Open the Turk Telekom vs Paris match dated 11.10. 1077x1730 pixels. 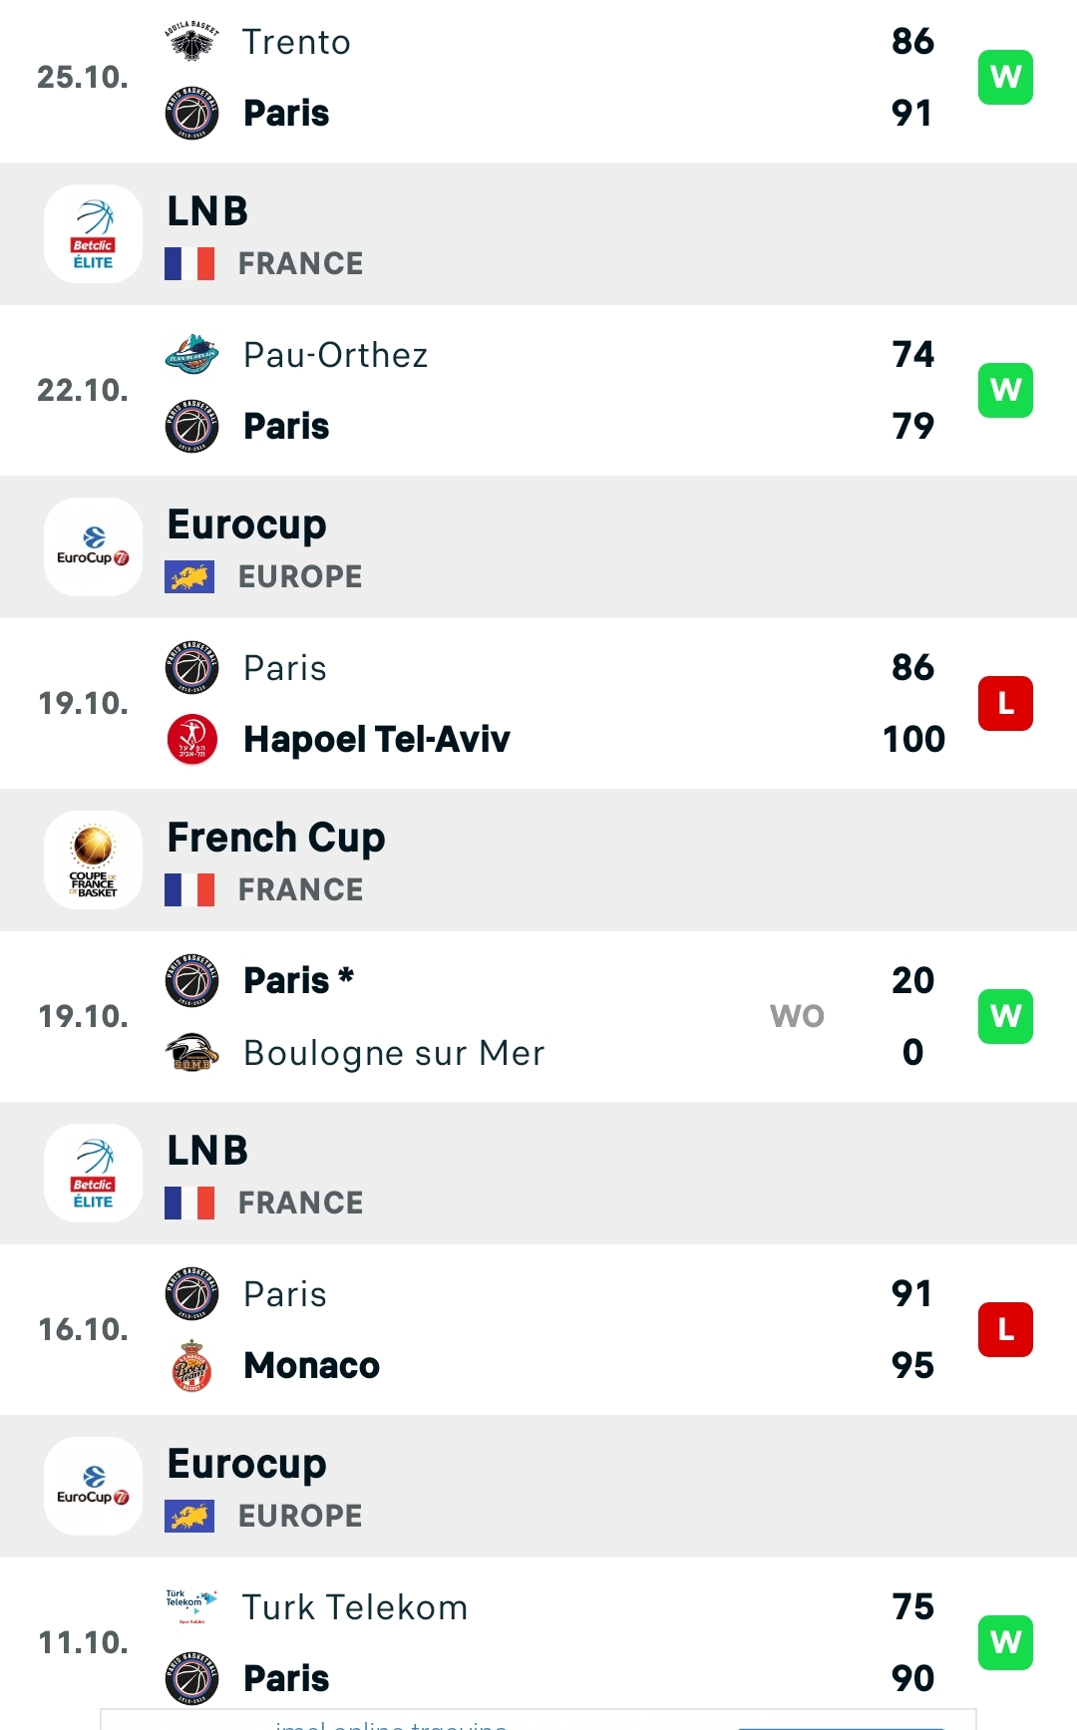click(x=538, y=1642)
